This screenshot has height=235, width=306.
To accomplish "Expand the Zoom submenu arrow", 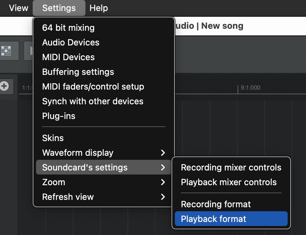I will click(x=163, y=182).
